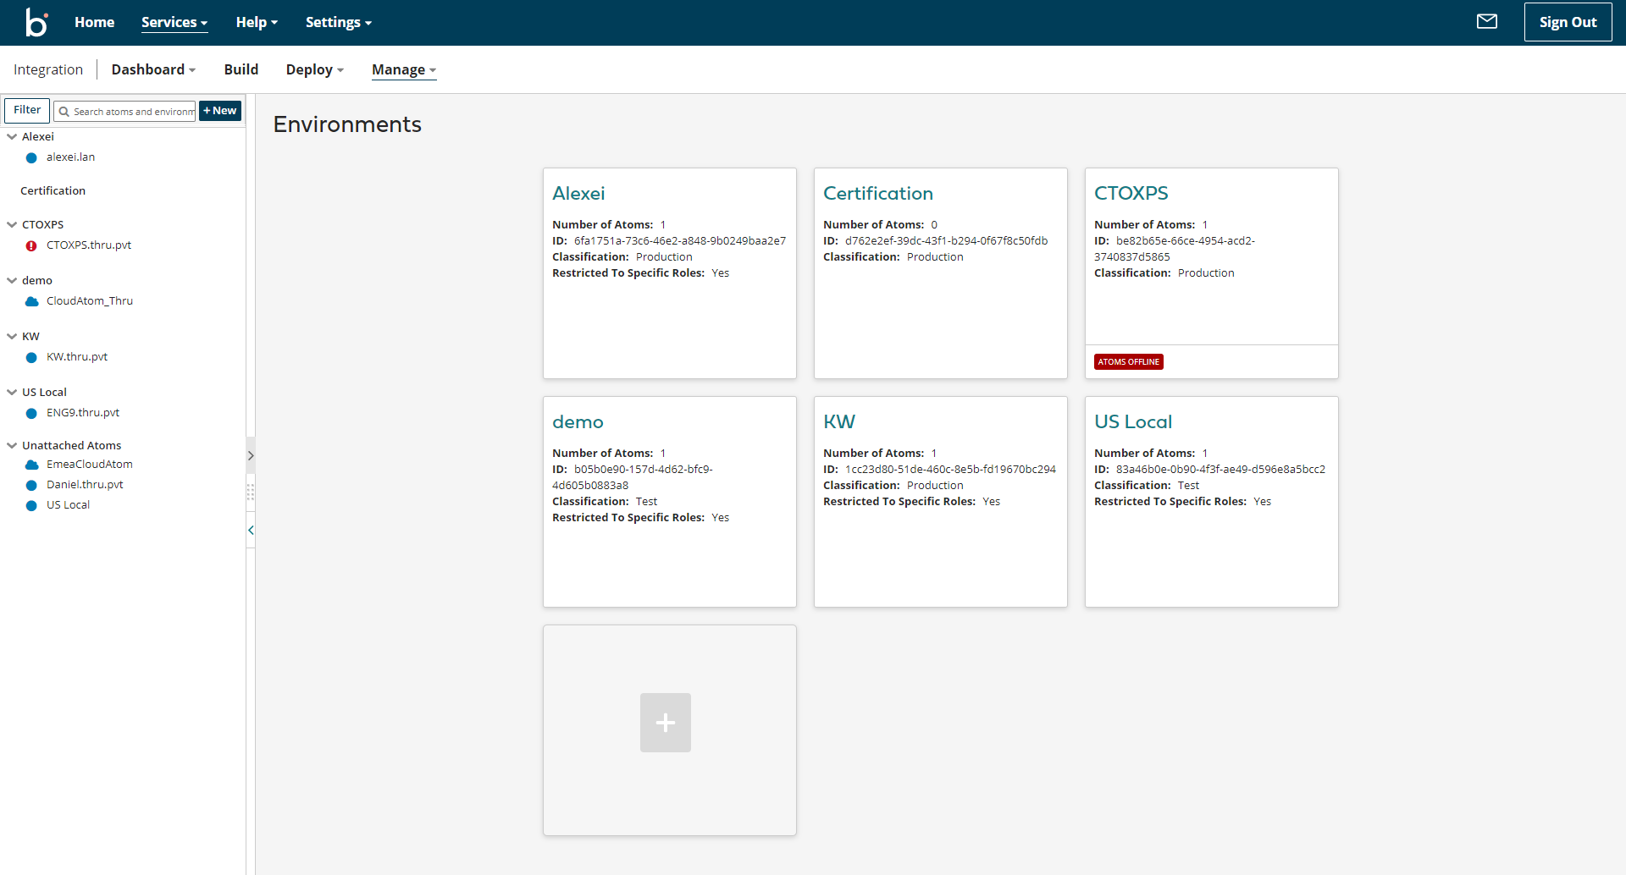This screenshot has height=875, width=1626.
Task: Click the Boomi logo icon
Action: (x=36, y=23)
